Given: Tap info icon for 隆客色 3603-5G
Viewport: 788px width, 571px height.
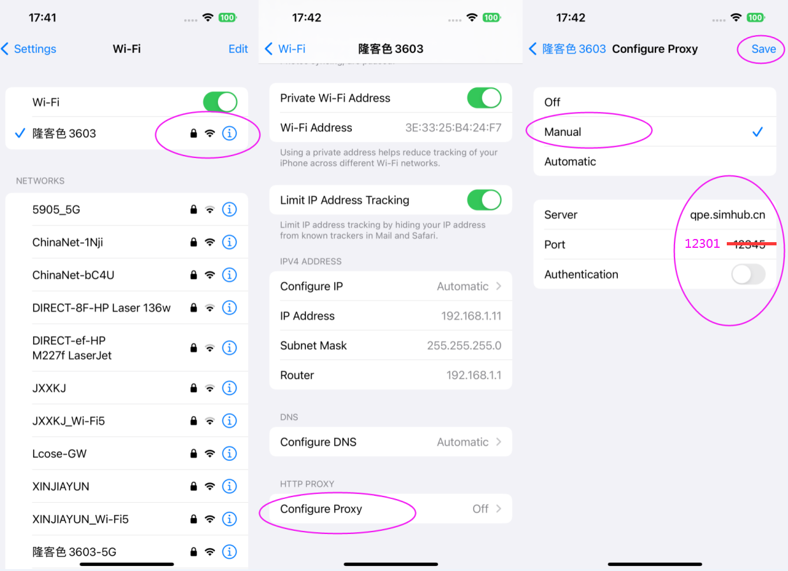Looking at the screenshot, I should click(230, 552).
